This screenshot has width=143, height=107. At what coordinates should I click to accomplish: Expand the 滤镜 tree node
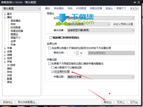pyautogui.click(x=5, y=55)
